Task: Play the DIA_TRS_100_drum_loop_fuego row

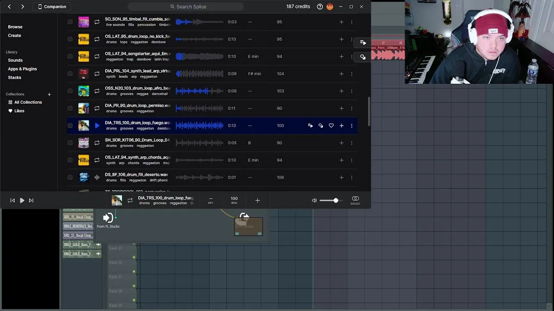Action: pyautogui.click(x=97, y=125)
